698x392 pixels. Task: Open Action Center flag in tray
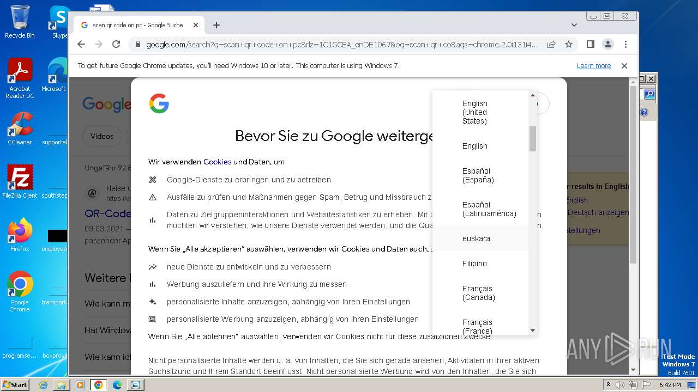(646, 384)
